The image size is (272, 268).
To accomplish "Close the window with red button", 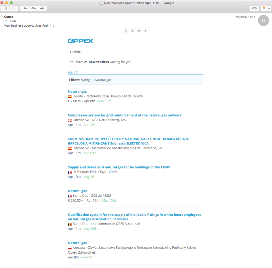I will pyautogui.click(x=2, y=3).
